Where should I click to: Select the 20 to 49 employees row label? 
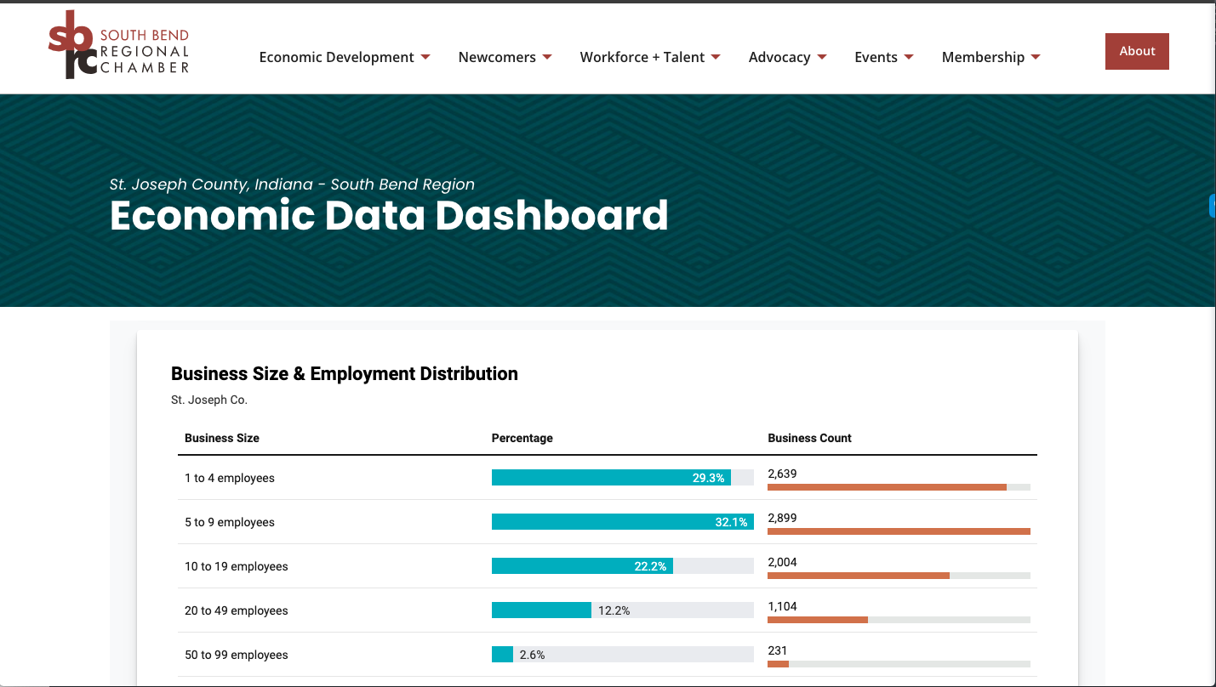click(237, 610)
